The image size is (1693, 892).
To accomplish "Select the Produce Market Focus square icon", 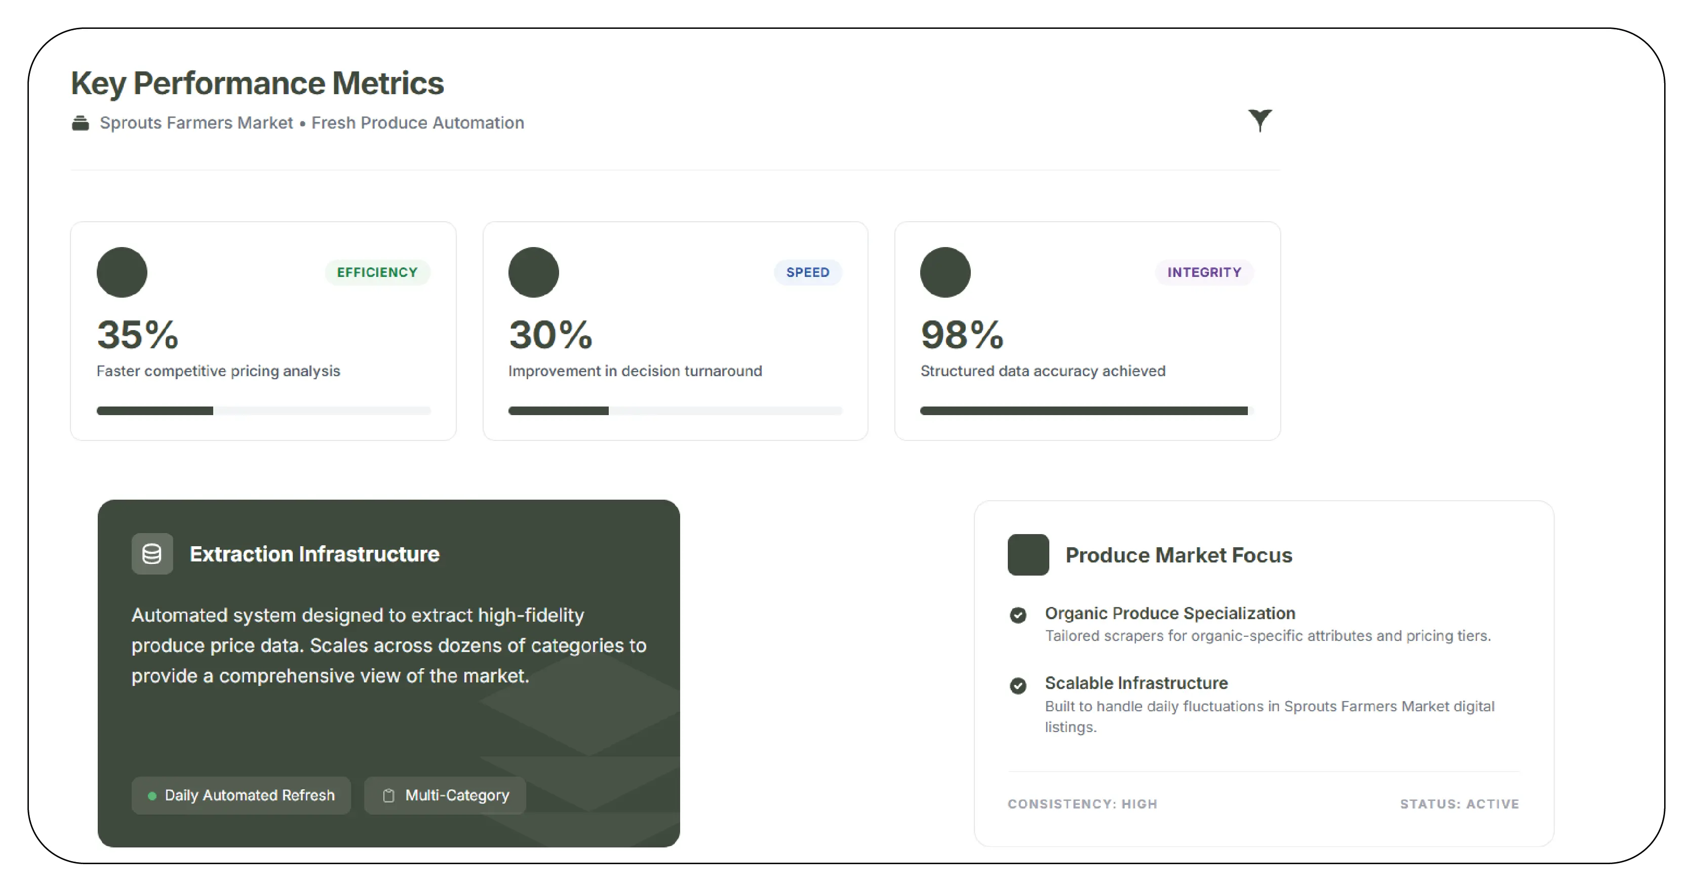I will click(1028, 555).
